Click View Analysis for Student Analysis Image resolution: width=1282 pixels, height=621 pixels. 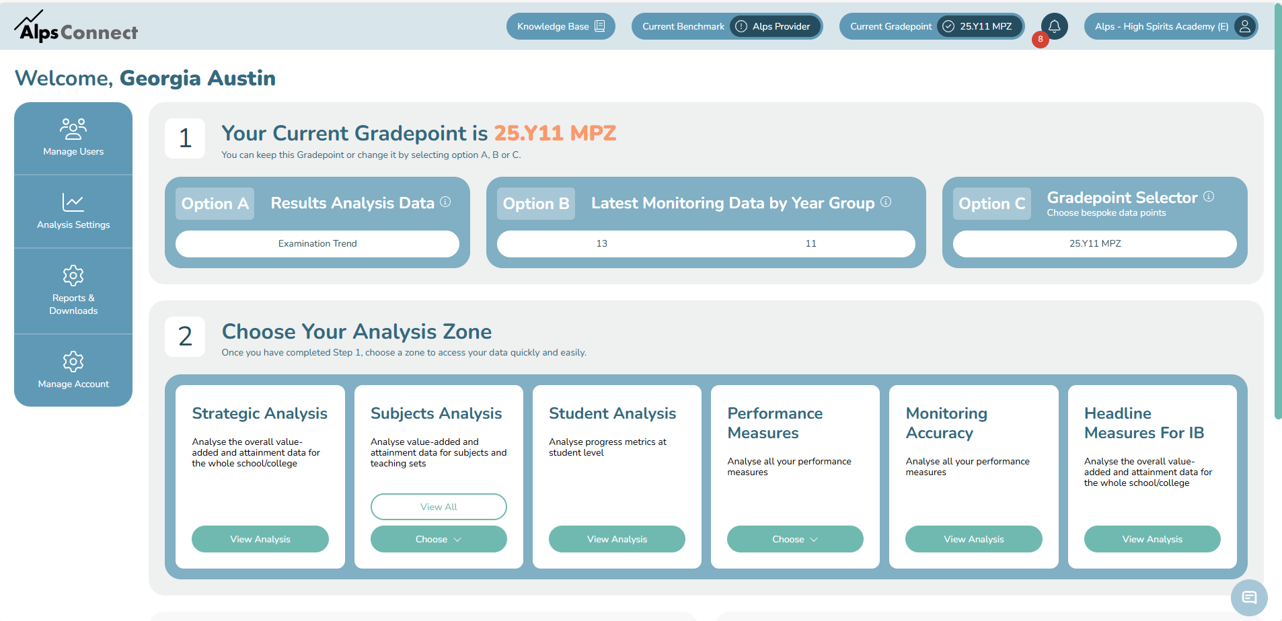[617, 539]
